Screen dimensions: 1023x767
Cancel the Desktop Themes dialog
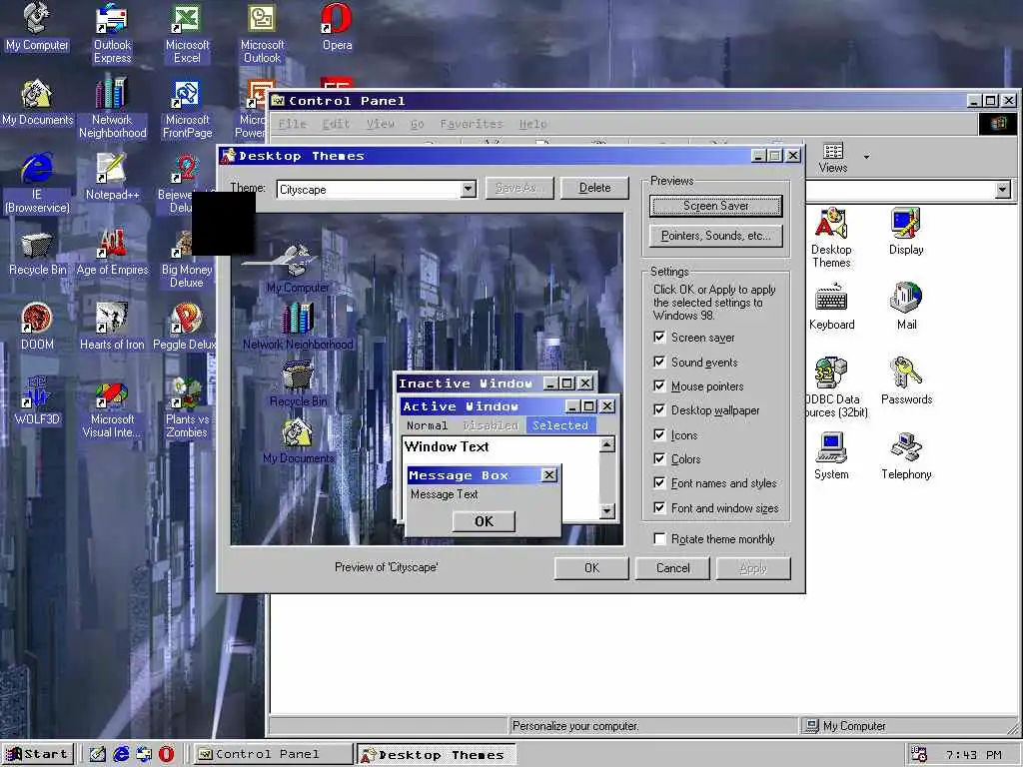pyautogui.click(x=672, y=568)
